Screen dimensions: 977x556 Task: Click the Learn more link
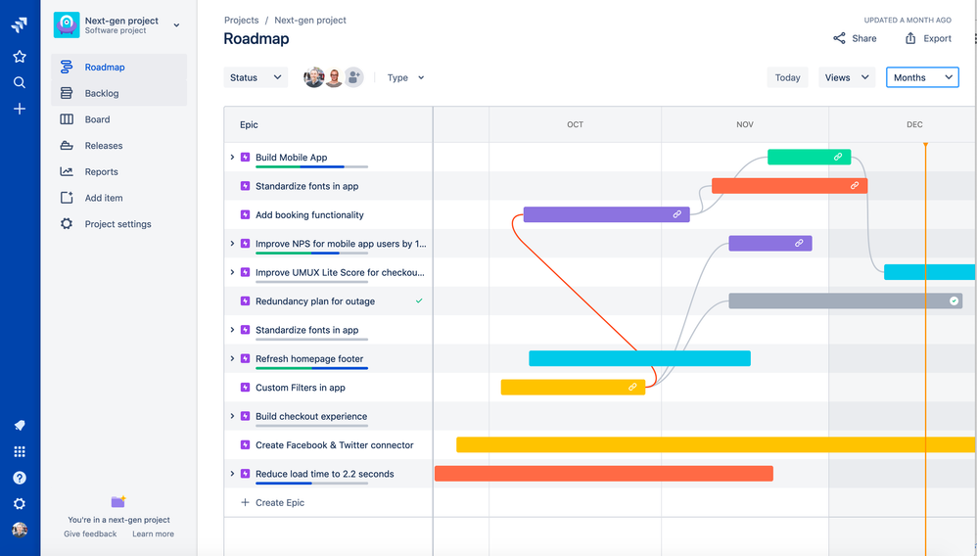(x=153, y=534)
